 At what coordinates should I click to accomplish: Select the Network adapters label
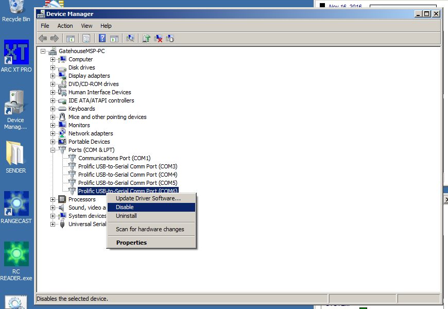91,133
